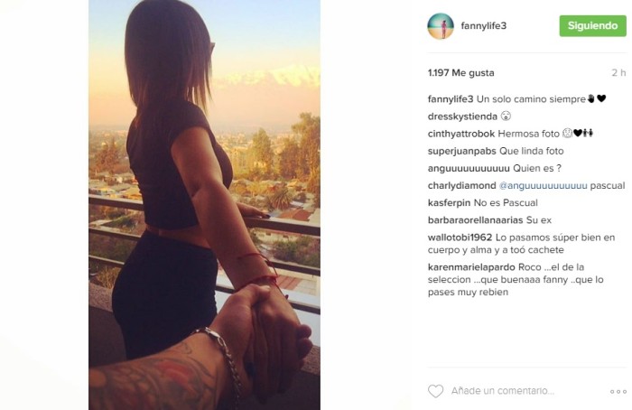Open barbaraorellanaarias commenter profile
This screenshot has width=632, height=410.
tap(475, 220)
